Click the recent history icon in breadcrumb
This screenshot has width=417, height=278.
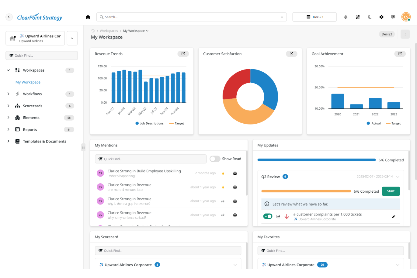93,31
